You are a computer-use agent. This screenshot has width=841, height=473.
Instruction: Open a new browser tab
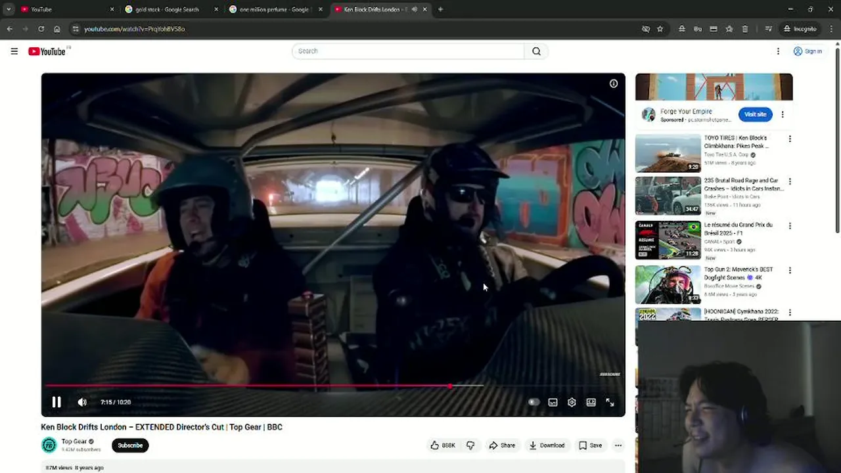tap(440, 9)
